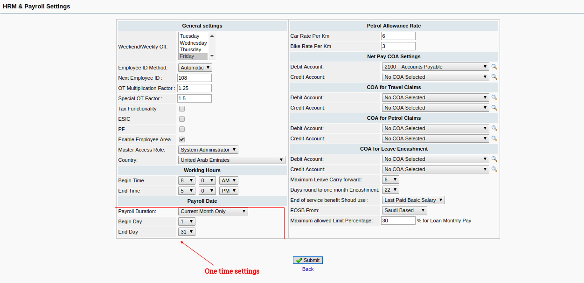Open Master Access Role dropdown
The height and width of the screenshot is (283, 584).
[x=208, y=150]
